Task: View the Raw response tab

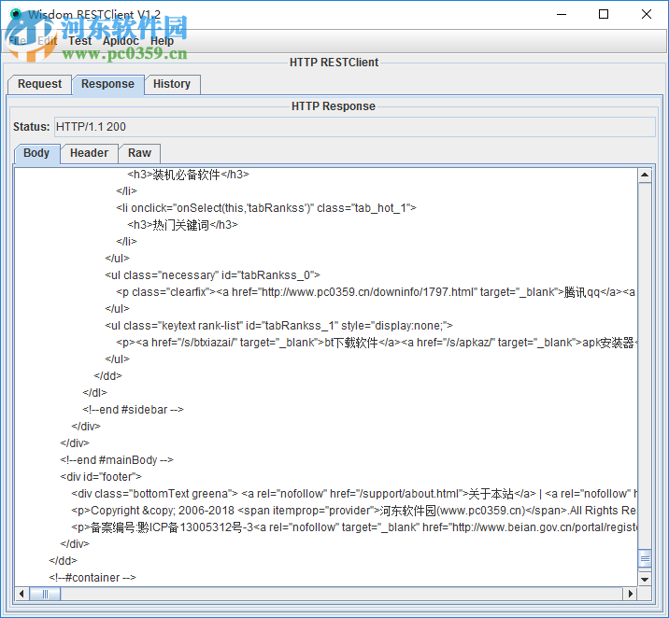Action: 139,153
